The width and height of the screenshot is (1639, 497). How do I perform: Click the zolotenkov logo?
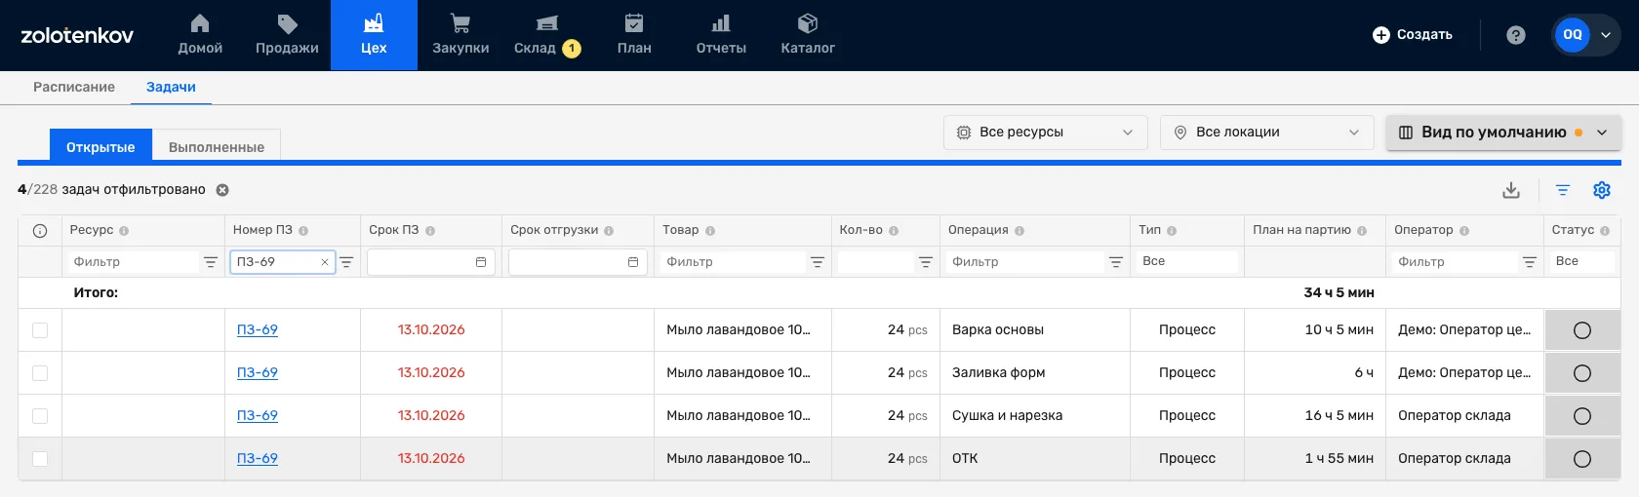77,35
